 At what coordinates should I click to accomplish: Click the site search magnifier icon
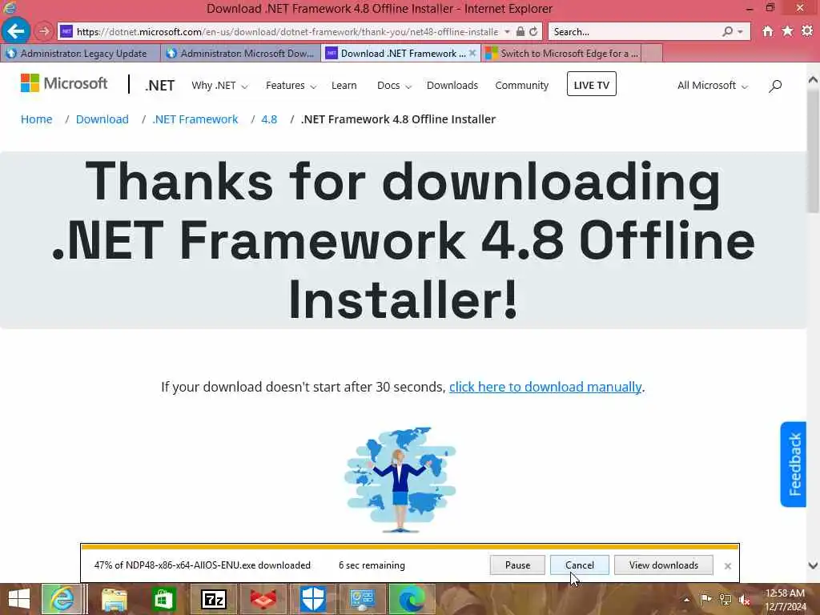(775, 86)
